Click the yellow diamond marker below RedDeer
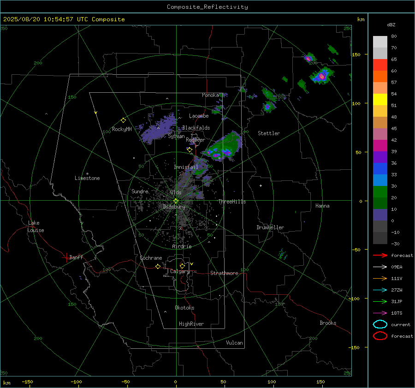This screenshot has height=388, width=415. pos(190,150)
